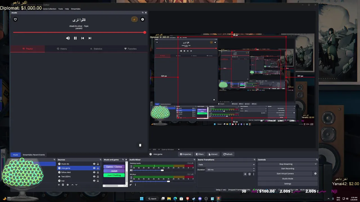Open the music dock settings gear
Viewport: 360px width, 202px height.
coord(143,19)
